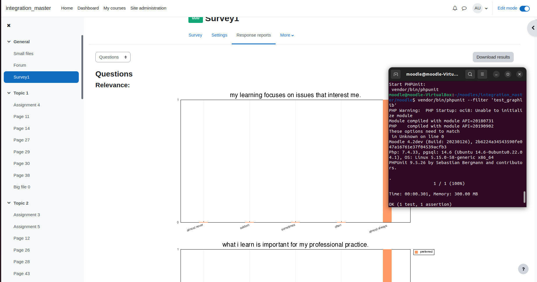Collapse the General section
537x282 pixels.
click(x=9, y=42)
